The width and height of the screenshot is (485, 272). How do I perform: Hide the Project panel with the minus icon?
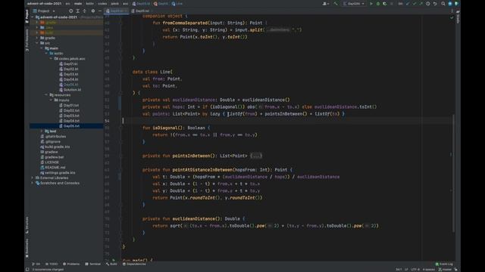click(99, 11)
